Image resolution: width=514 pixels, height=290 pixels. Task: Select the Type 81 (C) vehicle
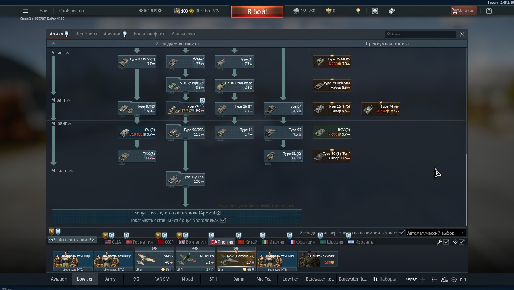pyautogui.click(x=283, y=156)
